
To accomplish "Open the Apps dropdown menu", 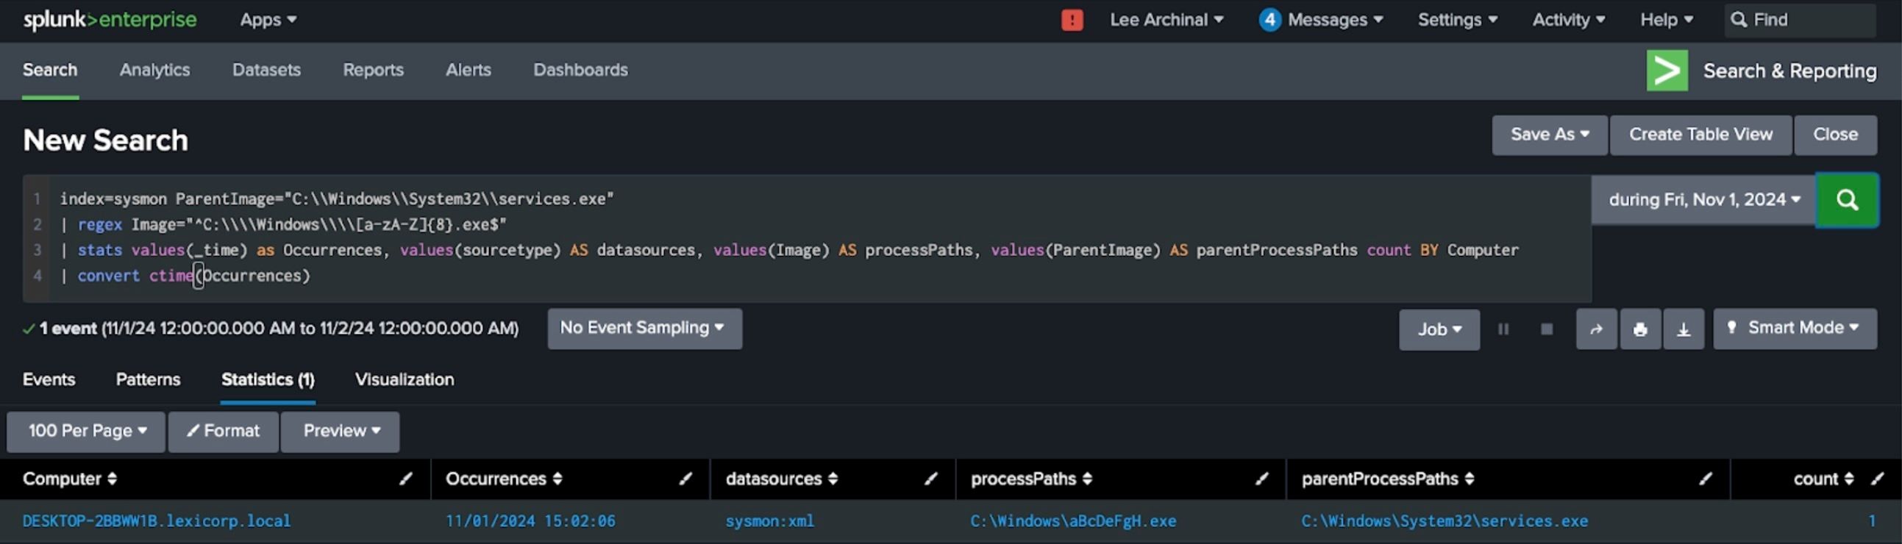I will coord(268,20).
